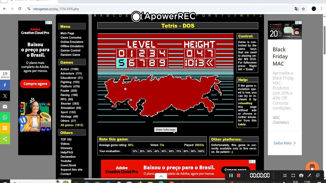Open Game Consoles menu item

click(x=71, y=38)
